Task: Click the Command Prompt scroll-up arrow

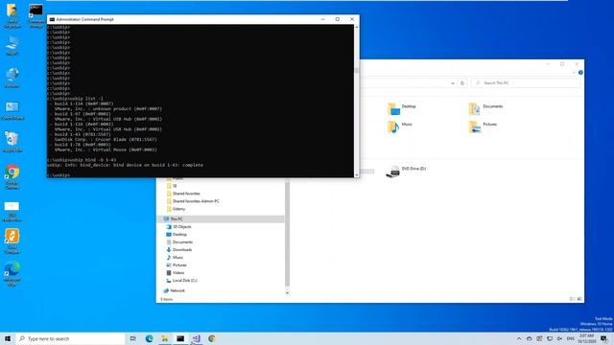Action: (356, 27)
